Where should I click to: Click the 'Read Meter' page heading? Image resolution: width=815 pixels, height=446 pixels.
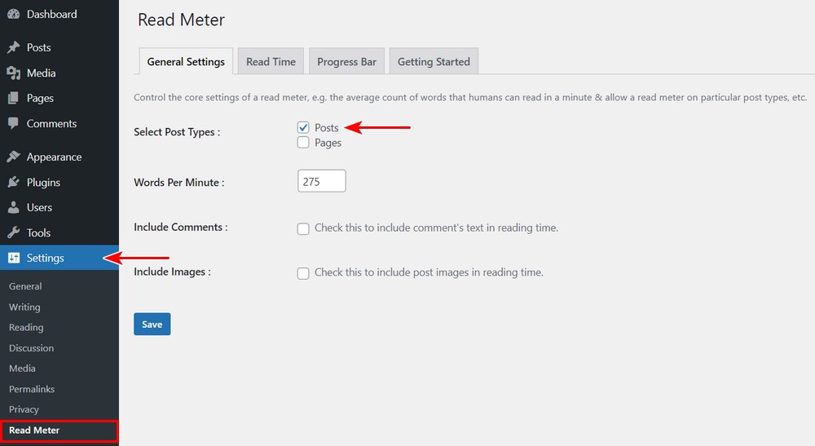[x=181, y=20]
